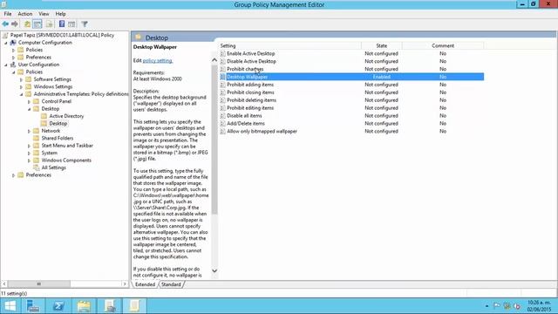Viewport: 558px width, 314px height.
Task: Open the Start button on the taskbar
Action: [10, 306]
